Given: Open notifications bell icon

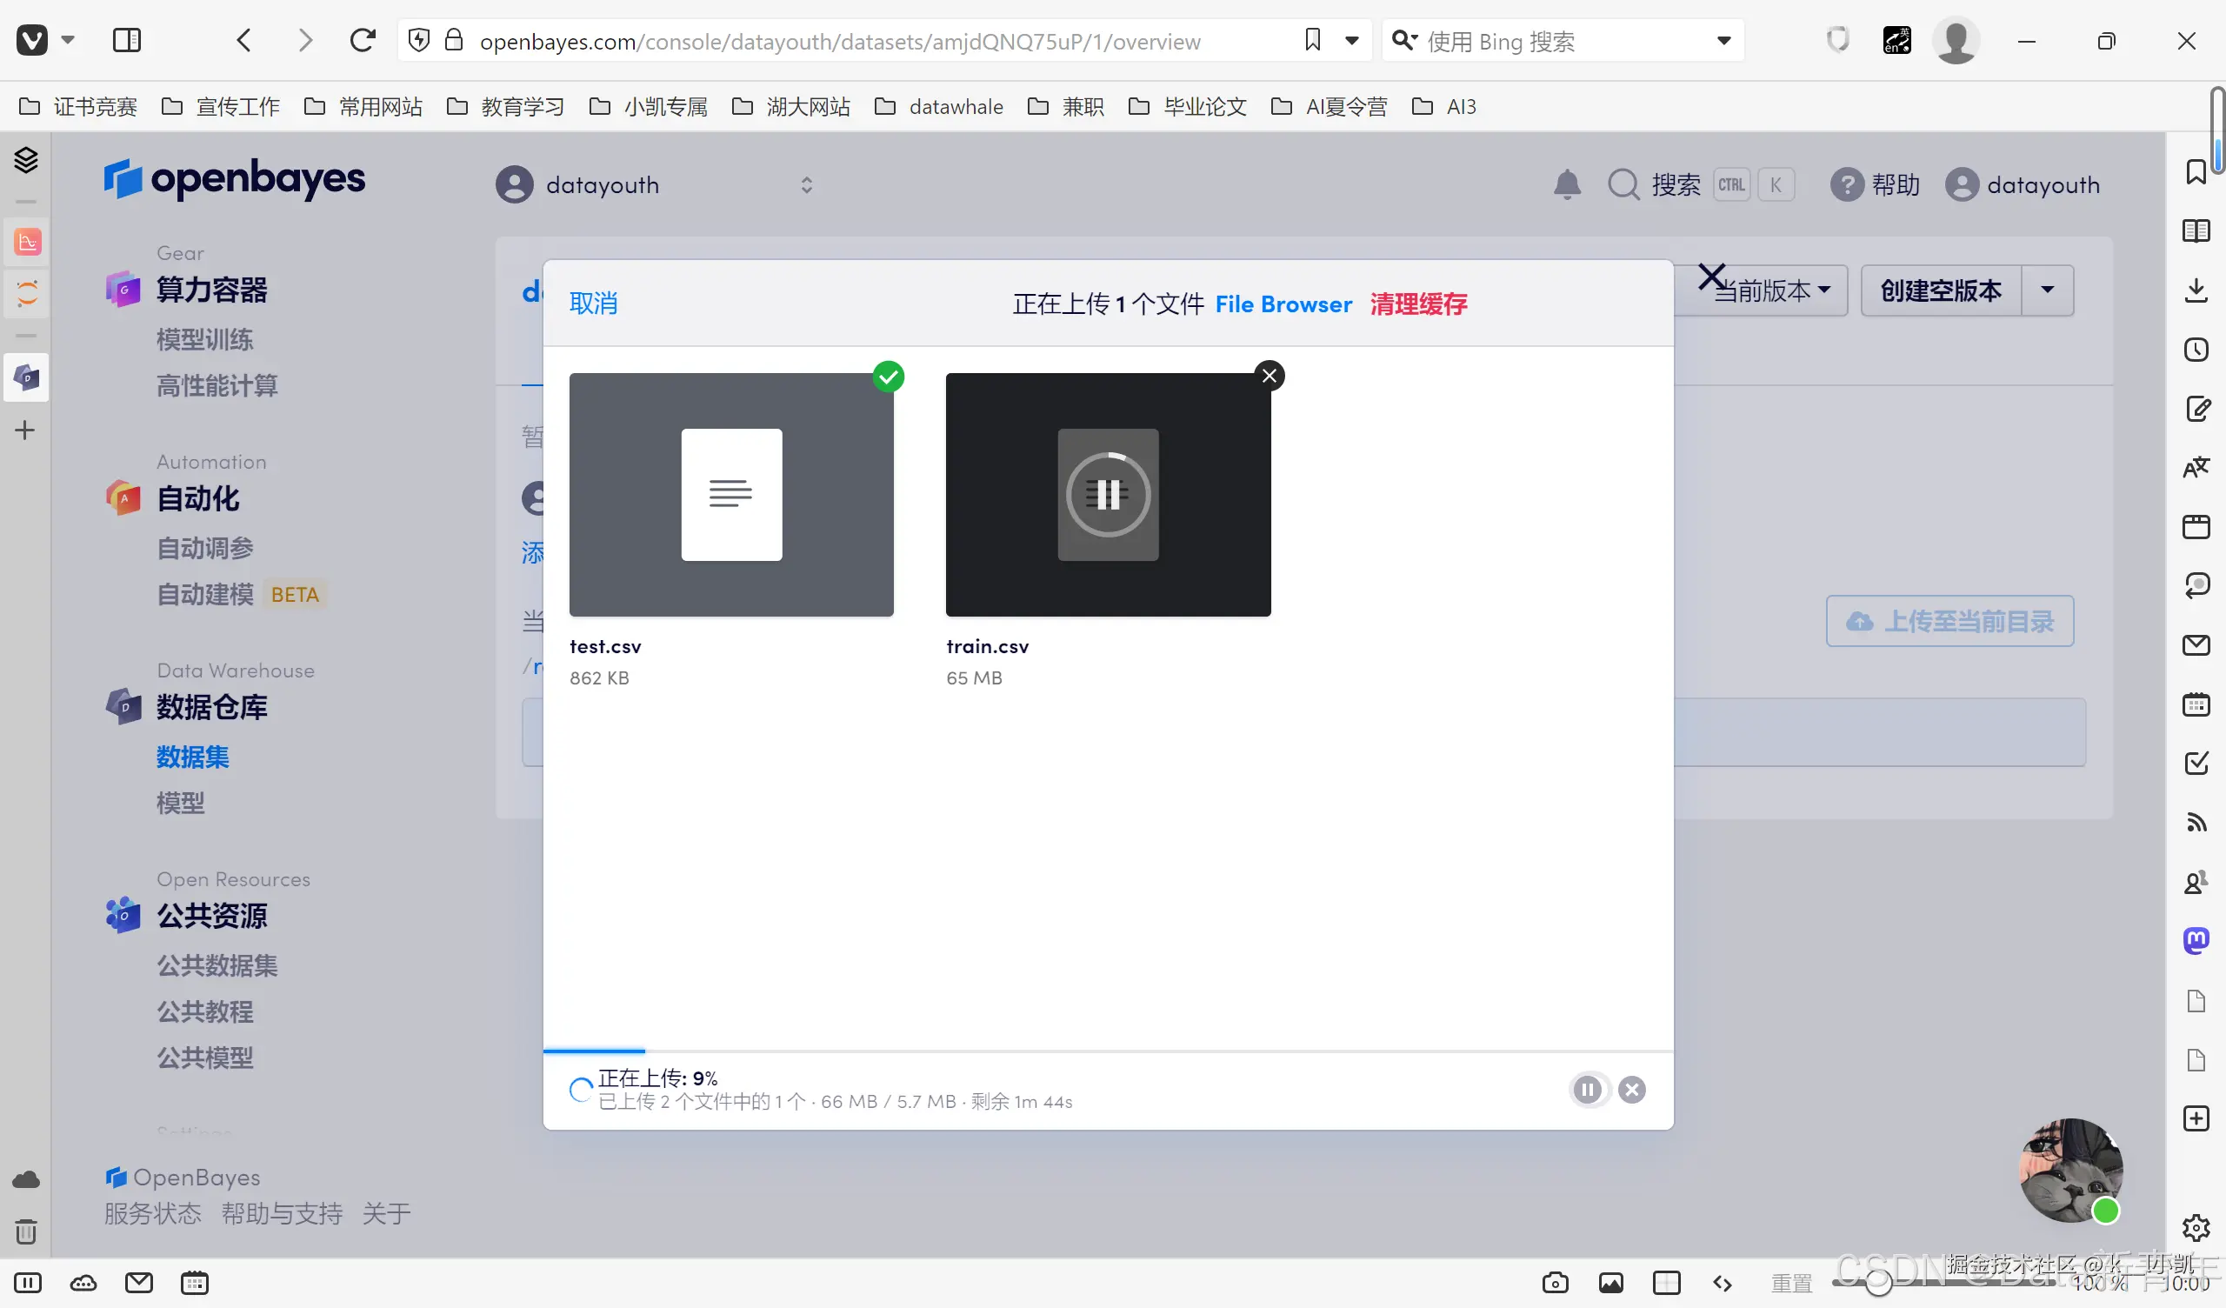Looking at the screenshot, I should pos(1567,184).
